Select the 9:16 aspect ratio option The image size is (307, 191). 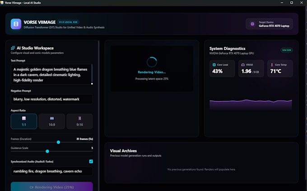80,121
